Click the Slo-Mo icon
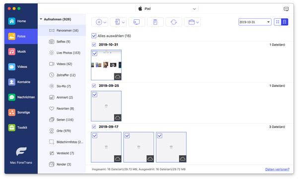298x179 pixels. pos(52,86)
